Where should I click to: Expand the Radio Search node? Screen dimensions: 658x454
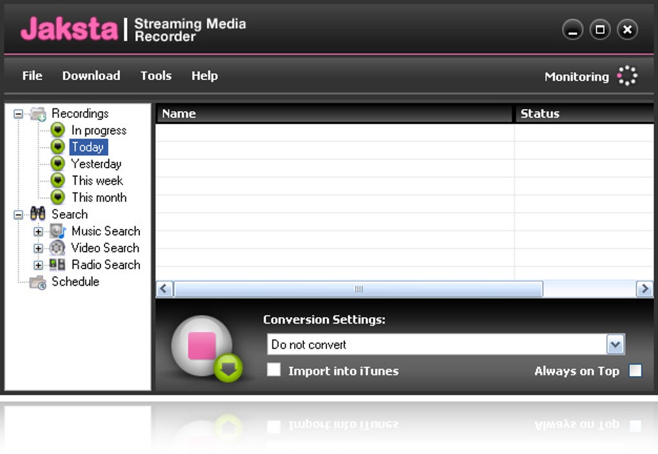(38, 265)
